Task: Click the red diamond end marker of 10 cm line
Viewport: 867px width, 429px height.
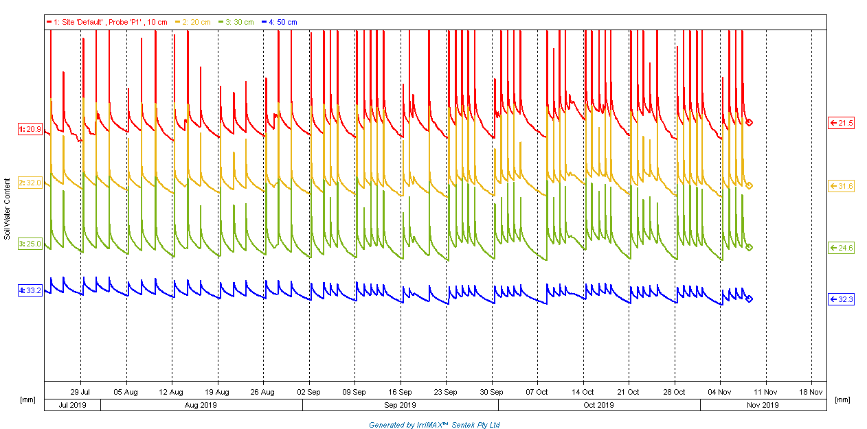Action: 750,123
